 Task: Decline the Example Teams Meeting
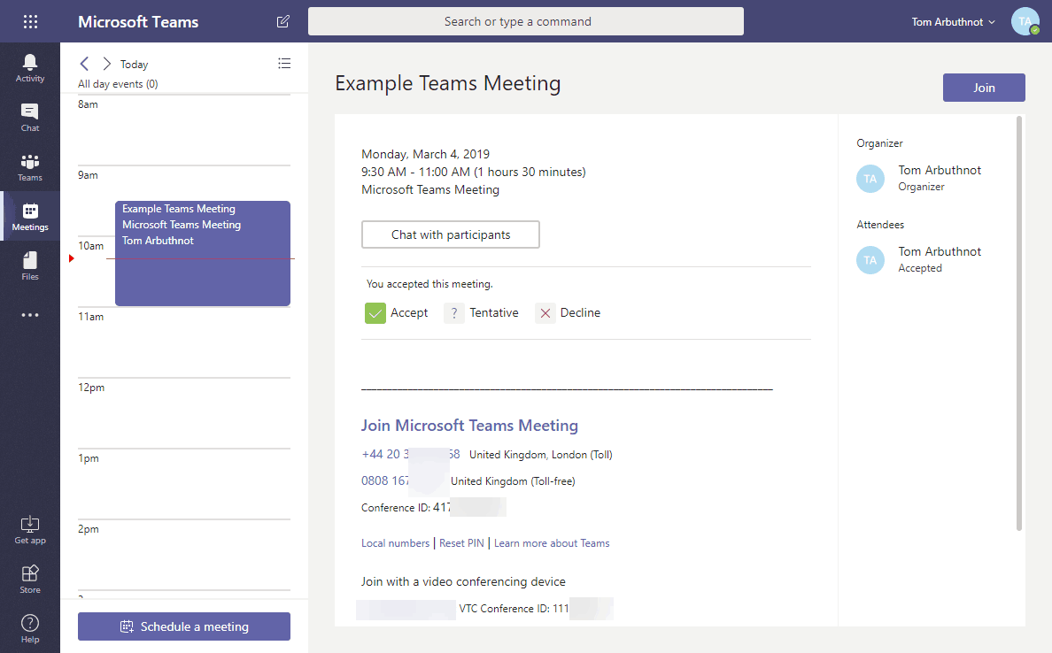click(568, 312)
